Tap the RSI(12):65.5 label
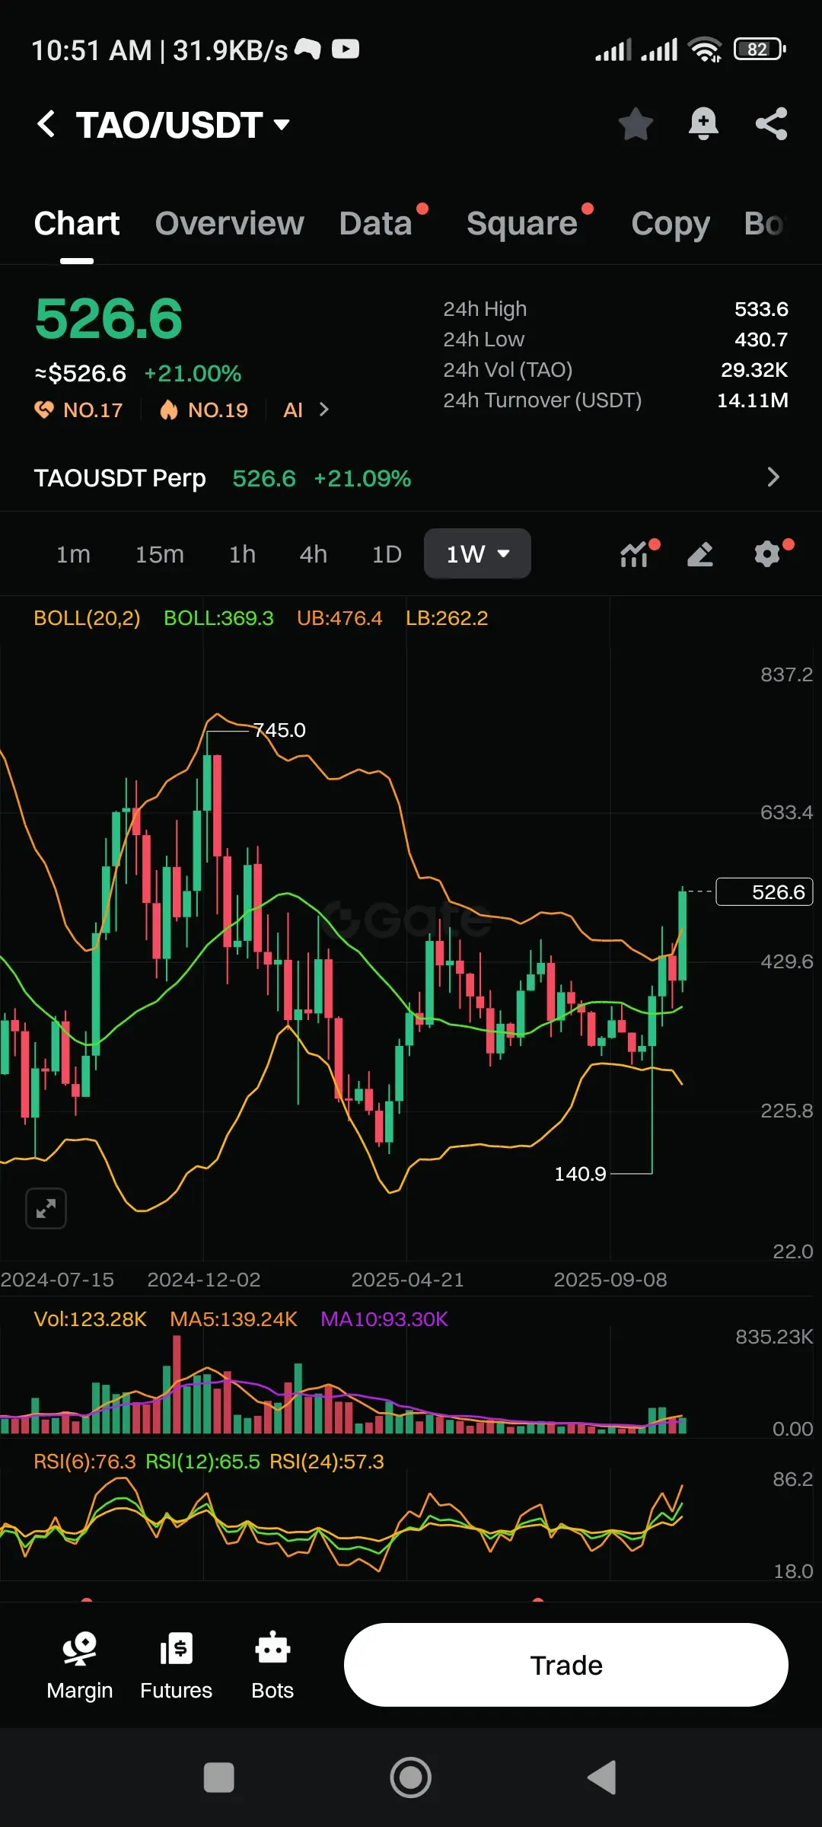 tap(202, 1462)
